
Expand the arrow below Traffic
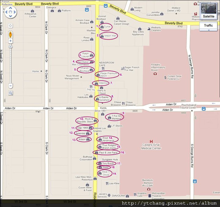(x=209, y=30)
